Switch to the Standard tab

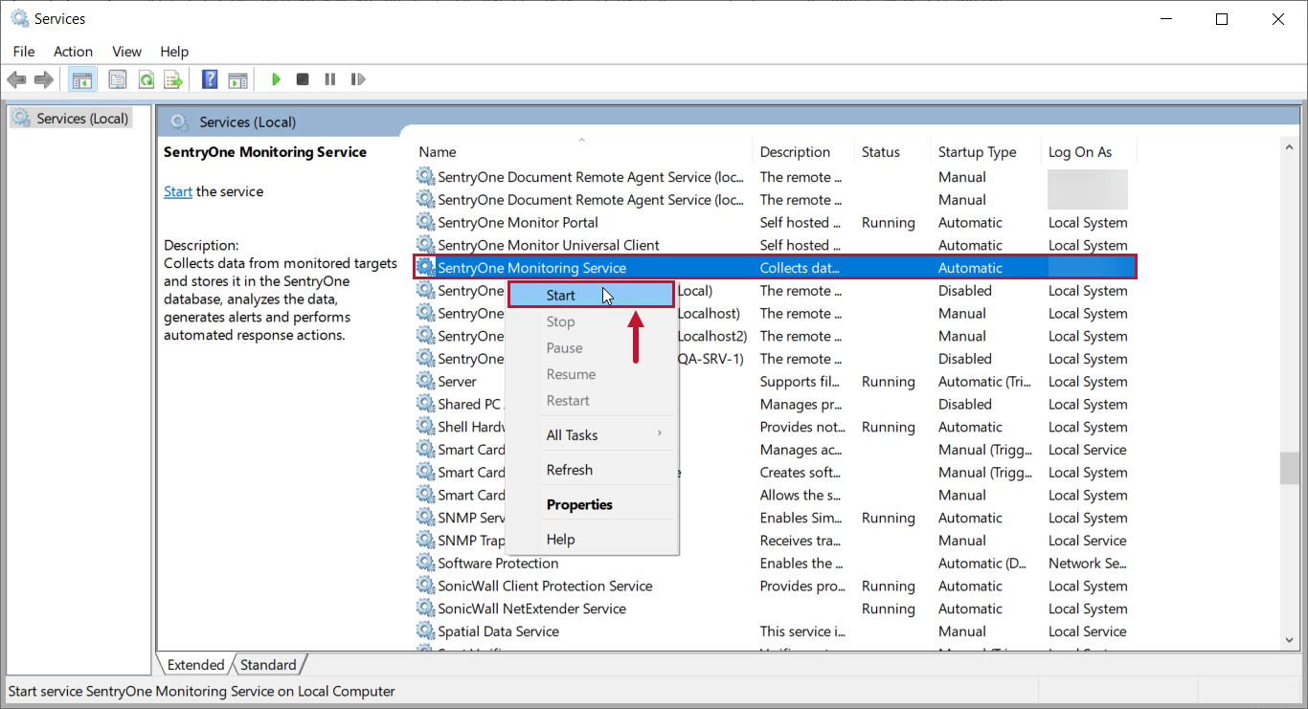268,664
